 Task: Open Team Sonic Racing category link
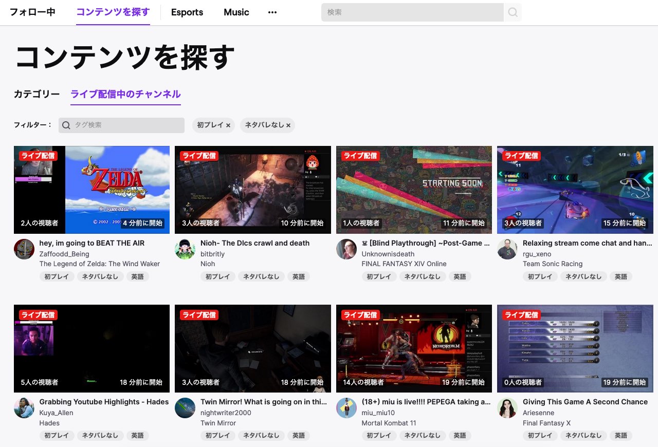coord(553,264)
